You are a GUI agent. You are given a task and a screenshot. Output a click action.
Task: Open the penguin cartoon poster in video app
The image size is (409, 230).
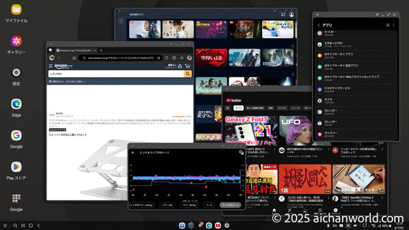(278, 29)
